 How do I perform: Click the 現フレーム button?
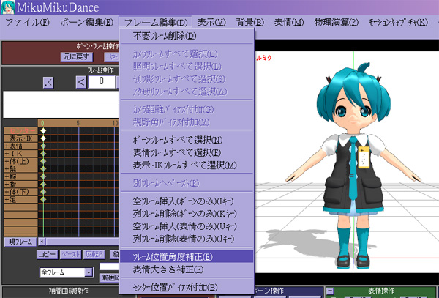click(x=20, y=242)
